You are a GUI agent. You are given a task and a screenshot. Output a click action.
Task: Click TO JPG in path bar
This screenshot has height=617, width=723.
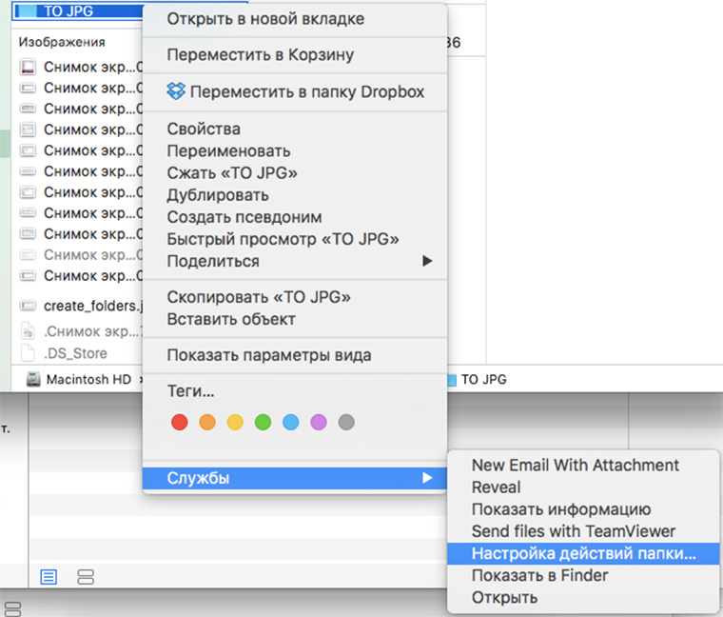pos(483,379)
